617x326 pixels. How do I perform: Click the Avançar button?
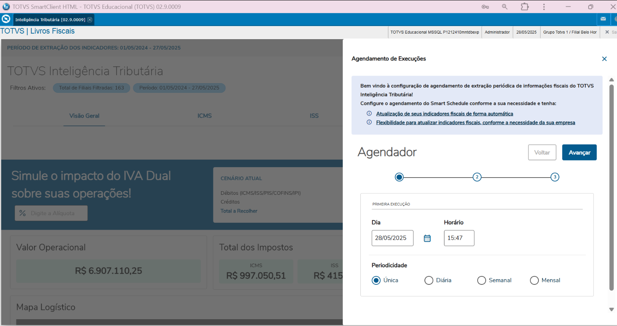point(579,152)
